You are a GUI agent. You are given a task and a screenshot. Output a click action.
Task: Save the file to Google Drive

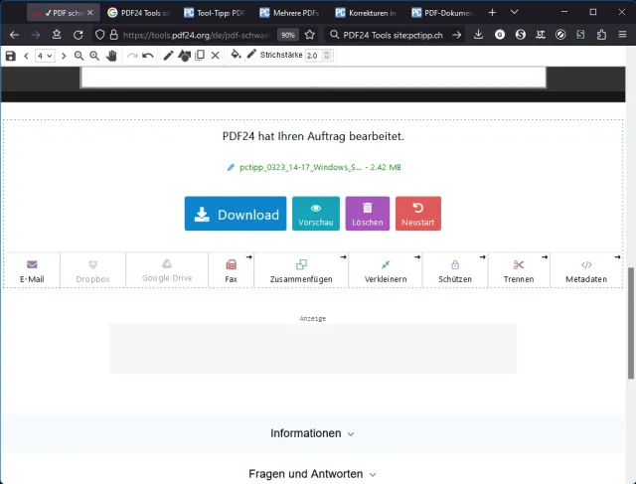tap(167, 270)
